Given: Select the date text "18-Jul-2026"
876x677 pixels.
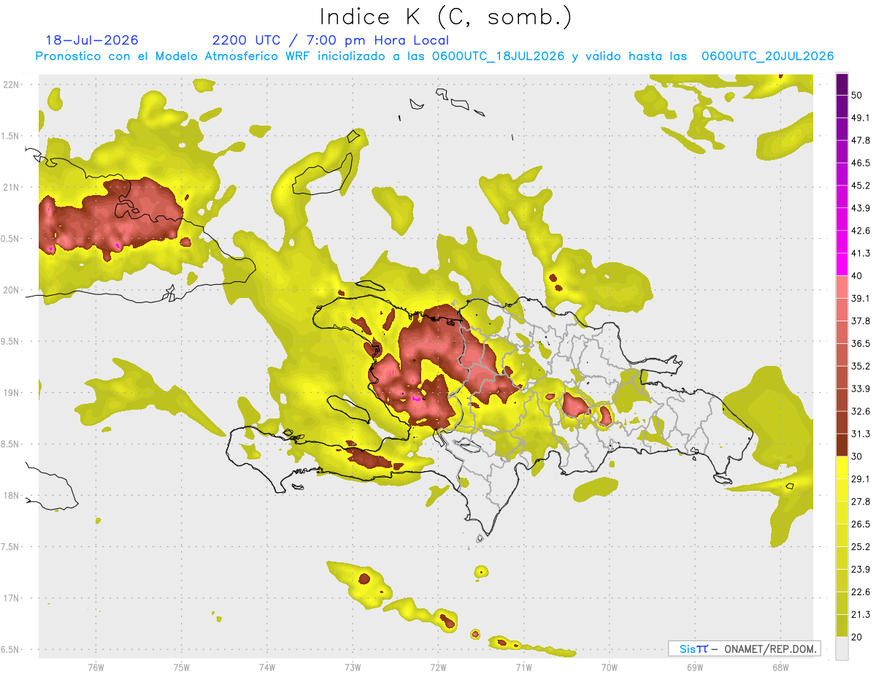Looking at the screenshot, I should click(x=92, y=40).
